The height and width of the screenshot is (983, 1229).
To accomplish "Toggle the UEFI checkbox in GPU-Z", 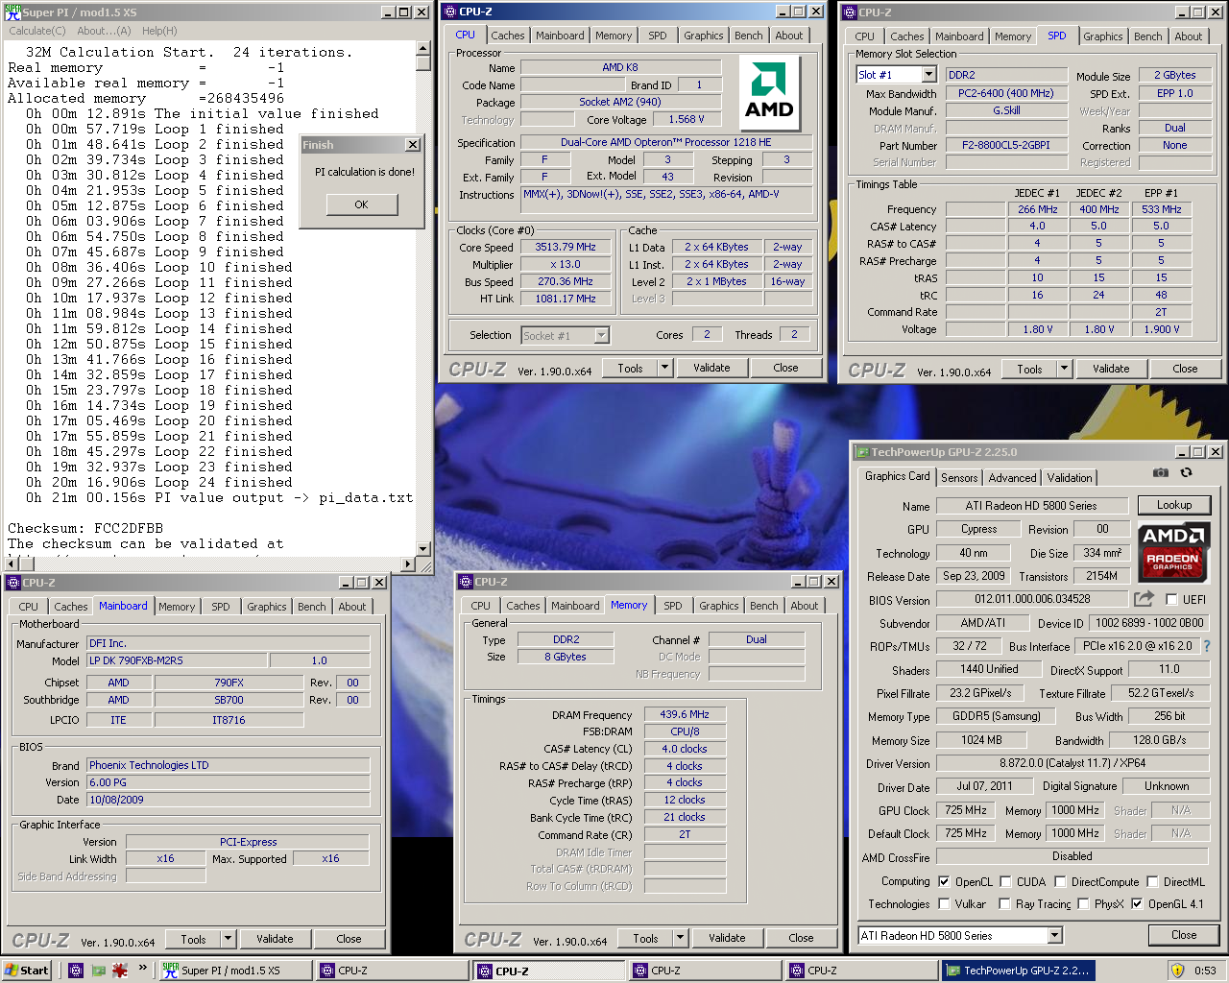I will click(1171, 599).
